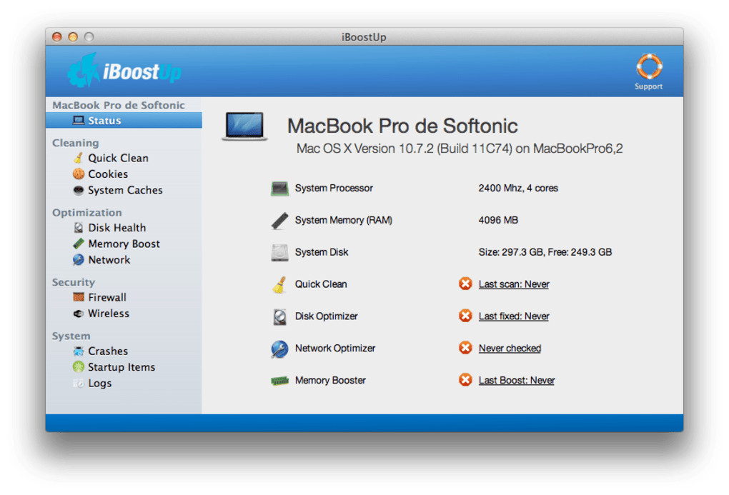The width and height of the screenshot is (729, 495).
Task: Click the Network Optimizer globe icon
Action: point(279,349)
